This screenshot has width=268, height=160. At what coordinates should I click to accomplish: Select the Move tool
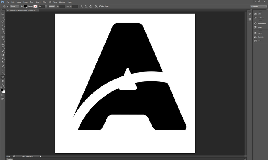pos(3,15)
